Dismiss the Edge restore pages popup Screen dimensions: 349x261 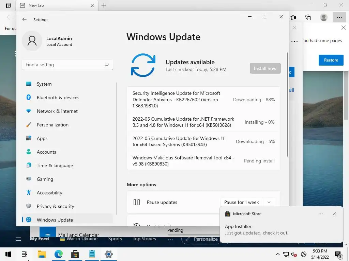click(x=344, y=28)
